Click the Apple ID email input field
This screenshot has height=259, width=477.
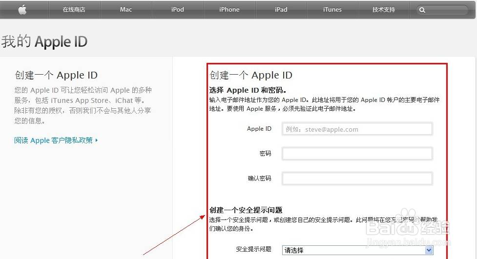coord(357,129)
